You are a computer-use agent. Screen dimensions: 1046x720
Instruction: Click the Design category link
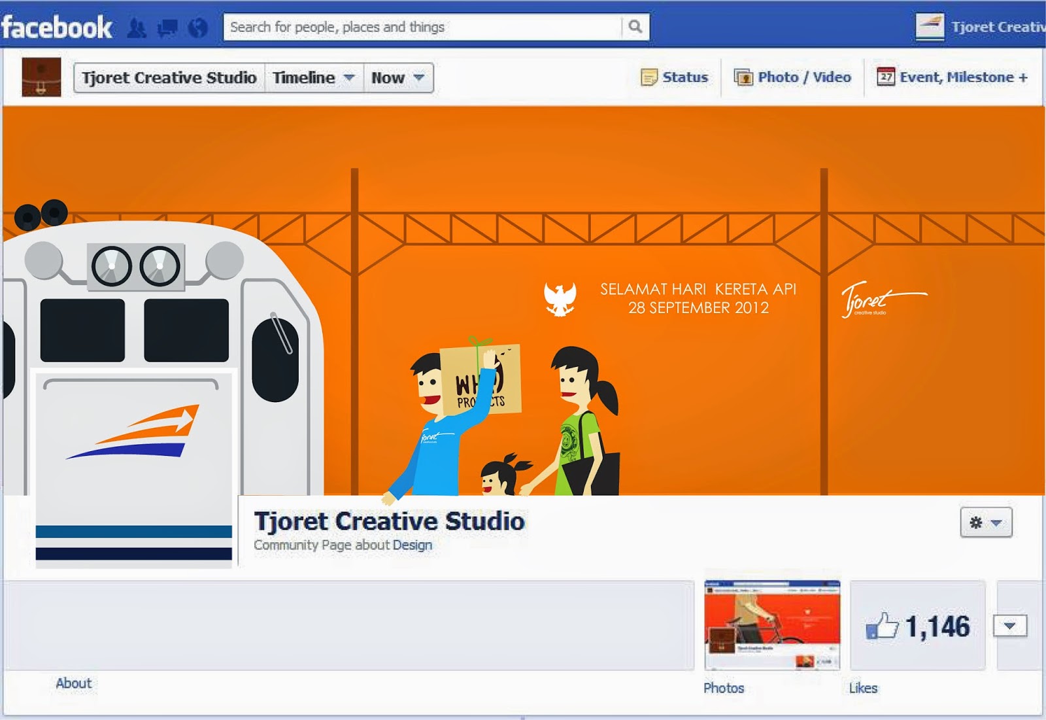click(x=413, y=545)
